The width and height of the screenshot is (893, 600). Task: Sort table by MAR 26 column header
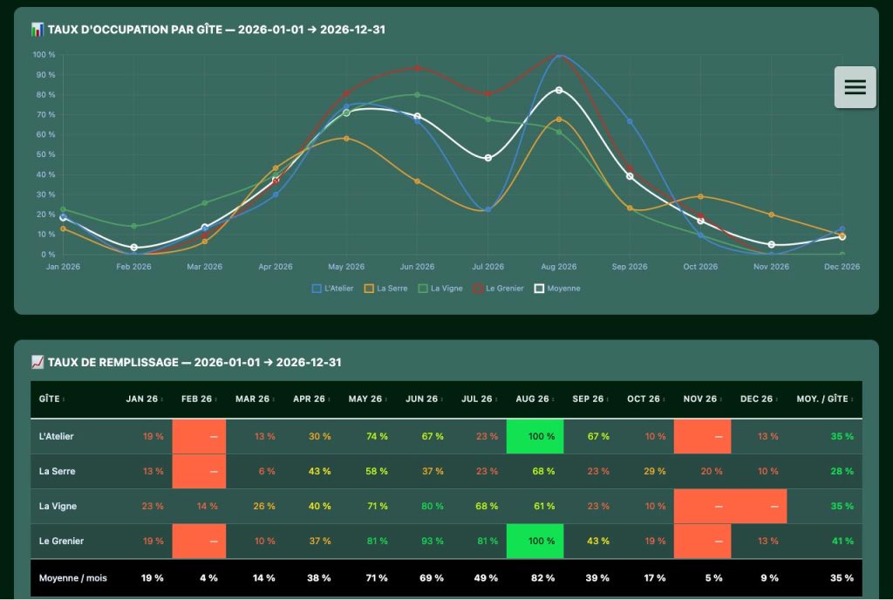click(255, 399)
